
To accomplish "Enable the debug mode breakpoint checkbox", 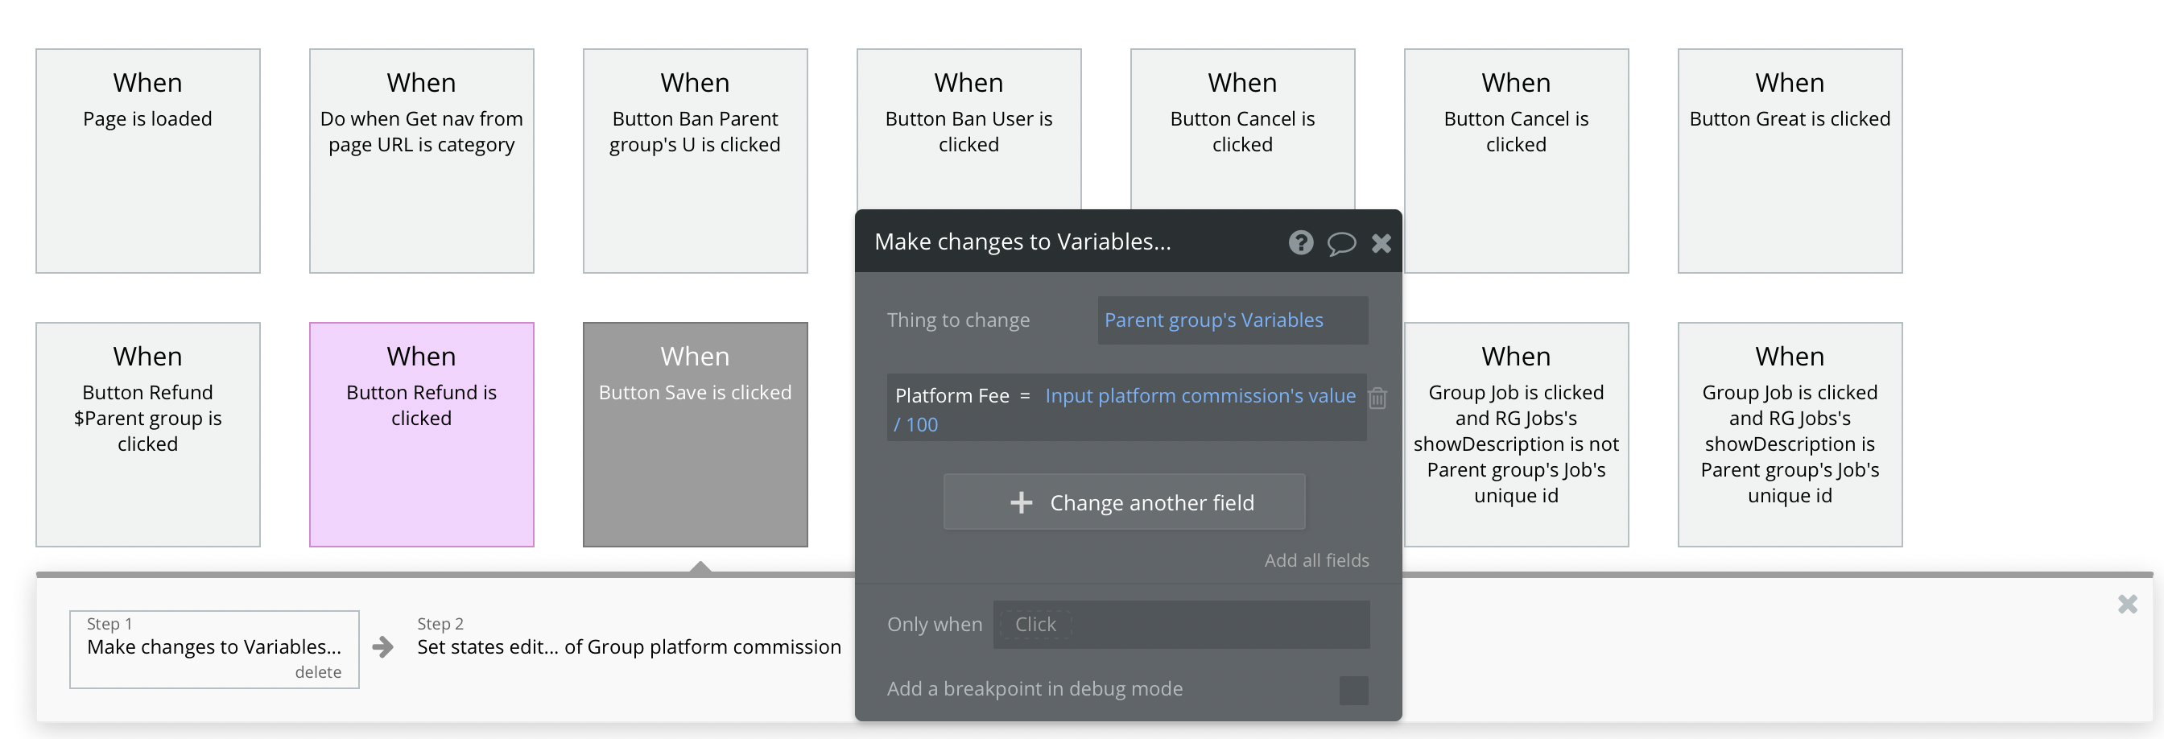I will coord(1353,689).
